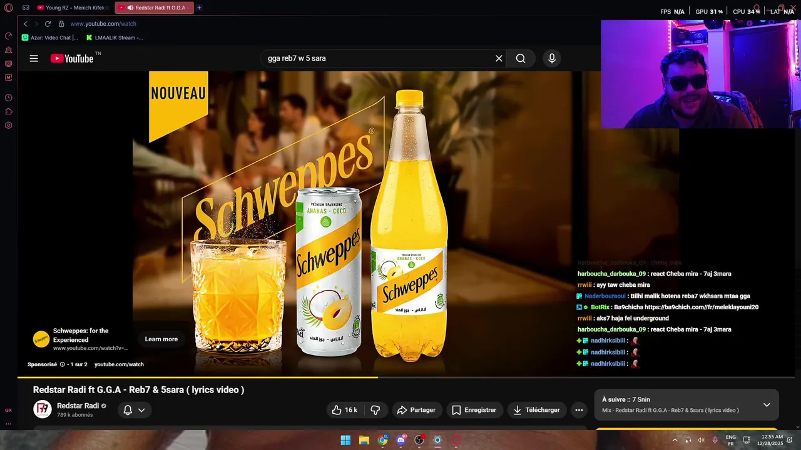
Task: Open Redstar Radi channel avatar
Action: [42, 409]
